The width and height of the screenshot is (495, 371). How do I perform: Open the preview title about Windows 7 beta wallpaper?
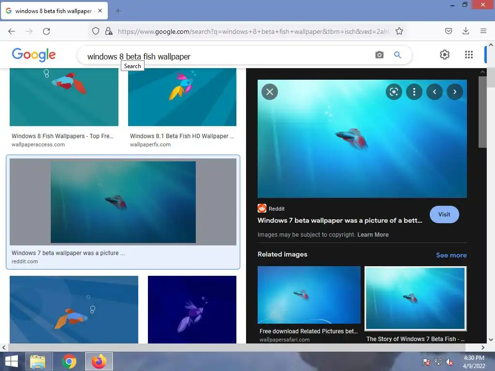(x=340, y=220)
